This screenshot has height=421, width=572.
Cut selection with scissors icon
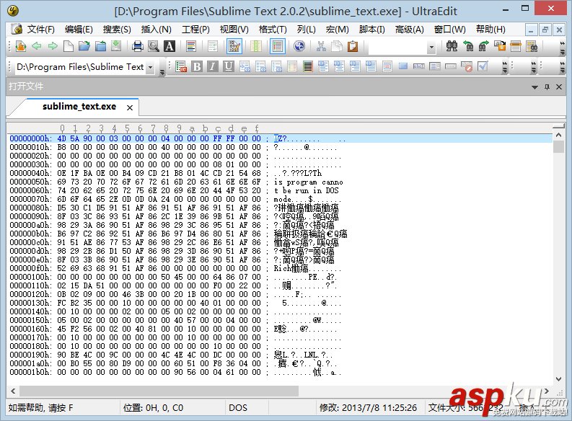(321, 46)
